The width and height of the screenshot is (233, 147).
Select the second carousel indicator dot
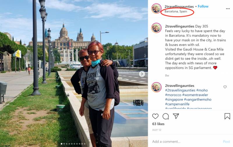tap(64, 144)
